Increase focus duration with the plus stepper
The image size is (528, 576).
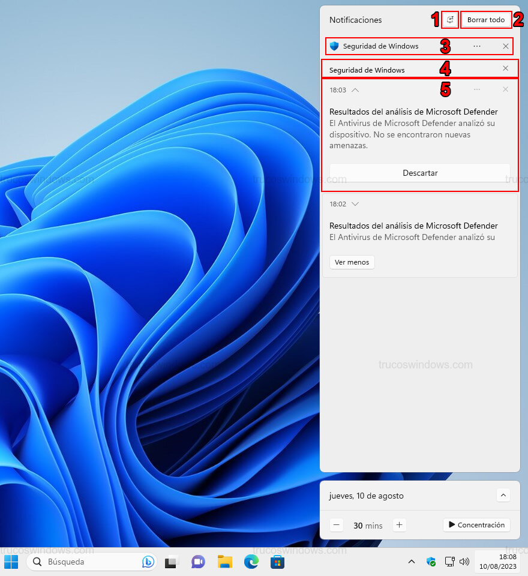pyautogui.click(x=399, y=524)
